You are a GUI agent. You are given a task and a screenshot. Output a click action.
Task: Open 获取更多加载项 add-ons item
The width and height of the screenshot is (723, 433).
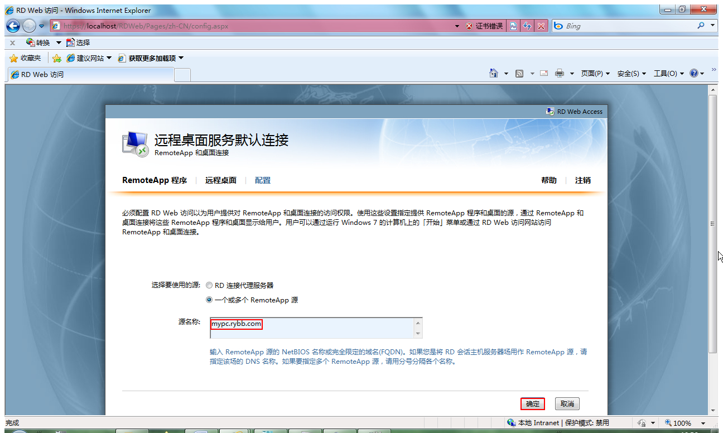(x=151, y=58)
